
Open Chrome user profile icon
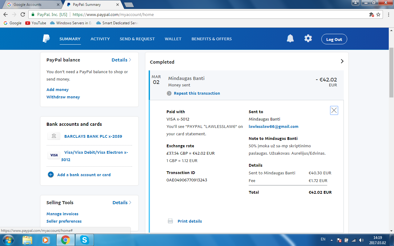356,2
